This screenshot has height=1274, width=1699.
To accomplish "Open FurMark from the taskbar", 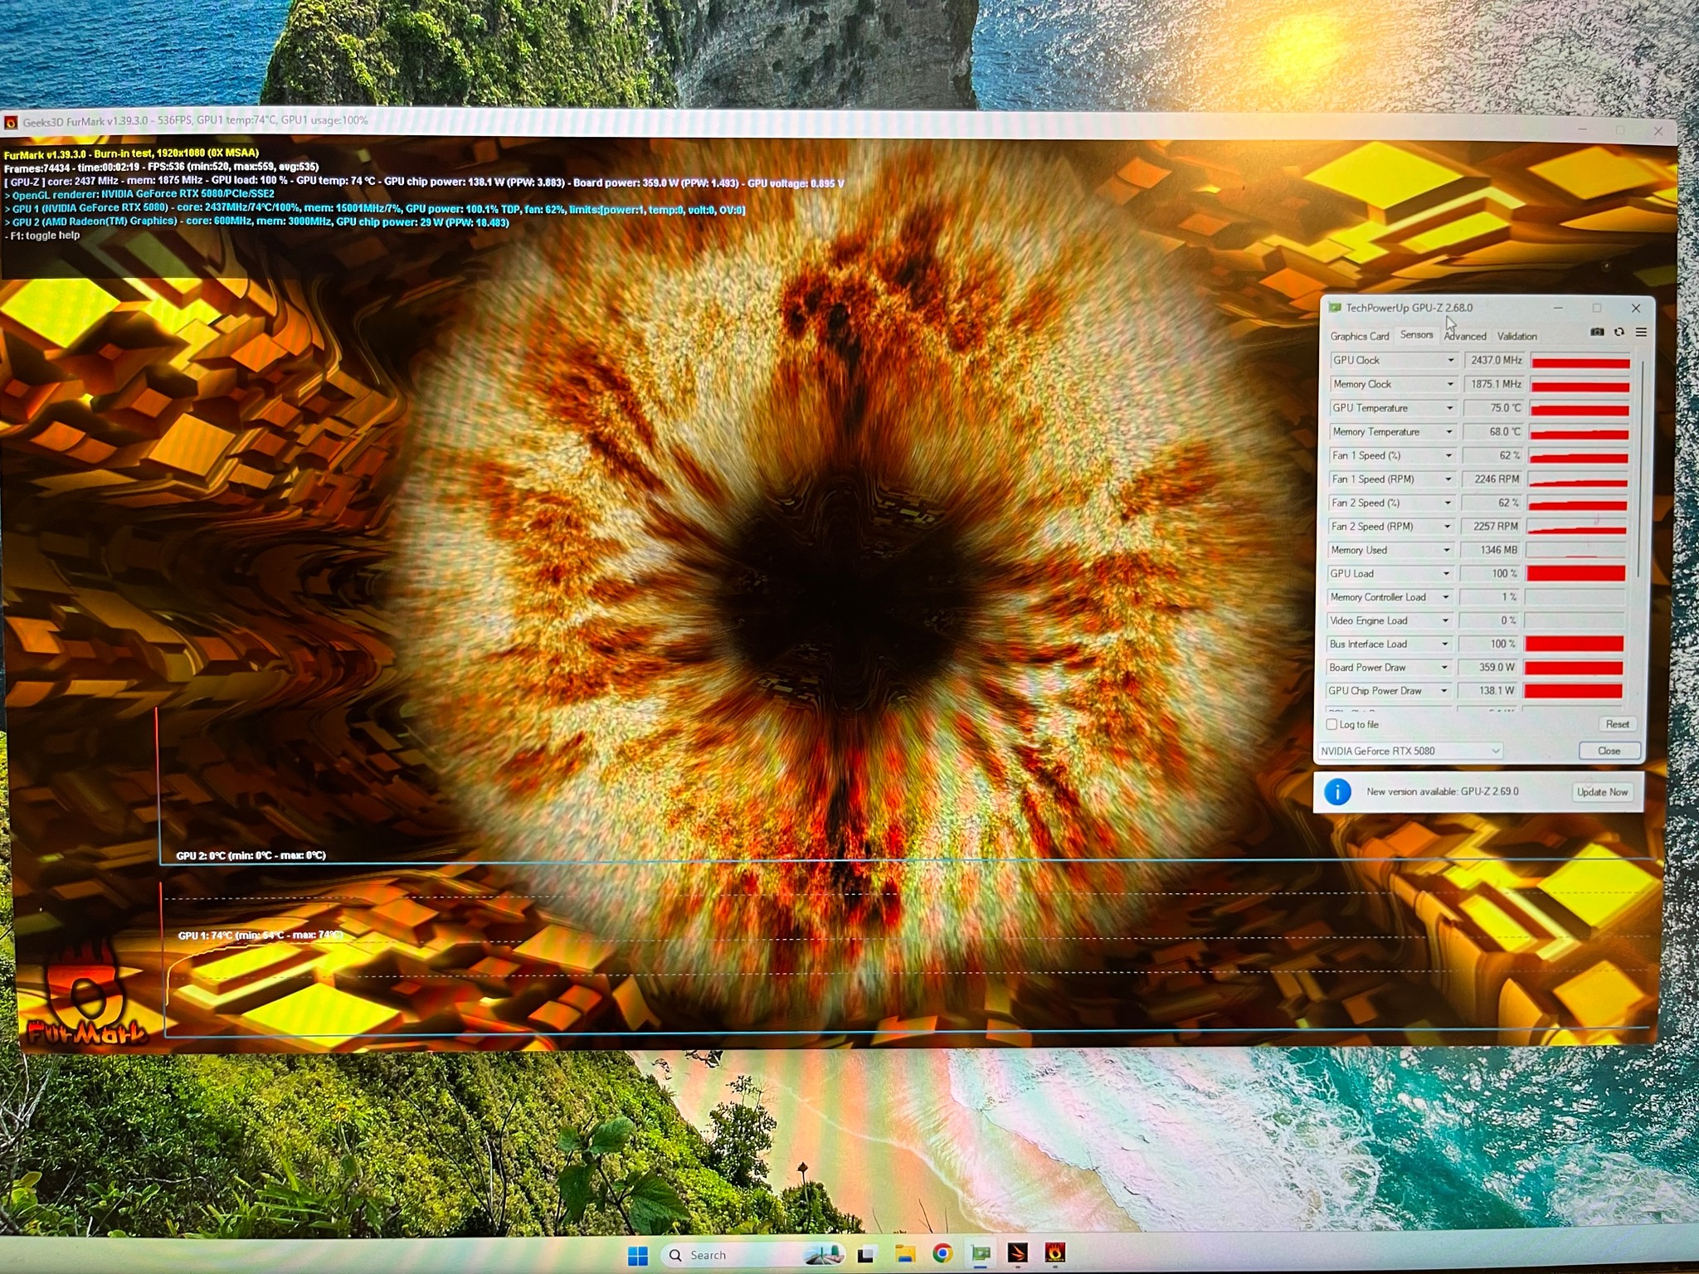I will [x=1054, y=1252].
